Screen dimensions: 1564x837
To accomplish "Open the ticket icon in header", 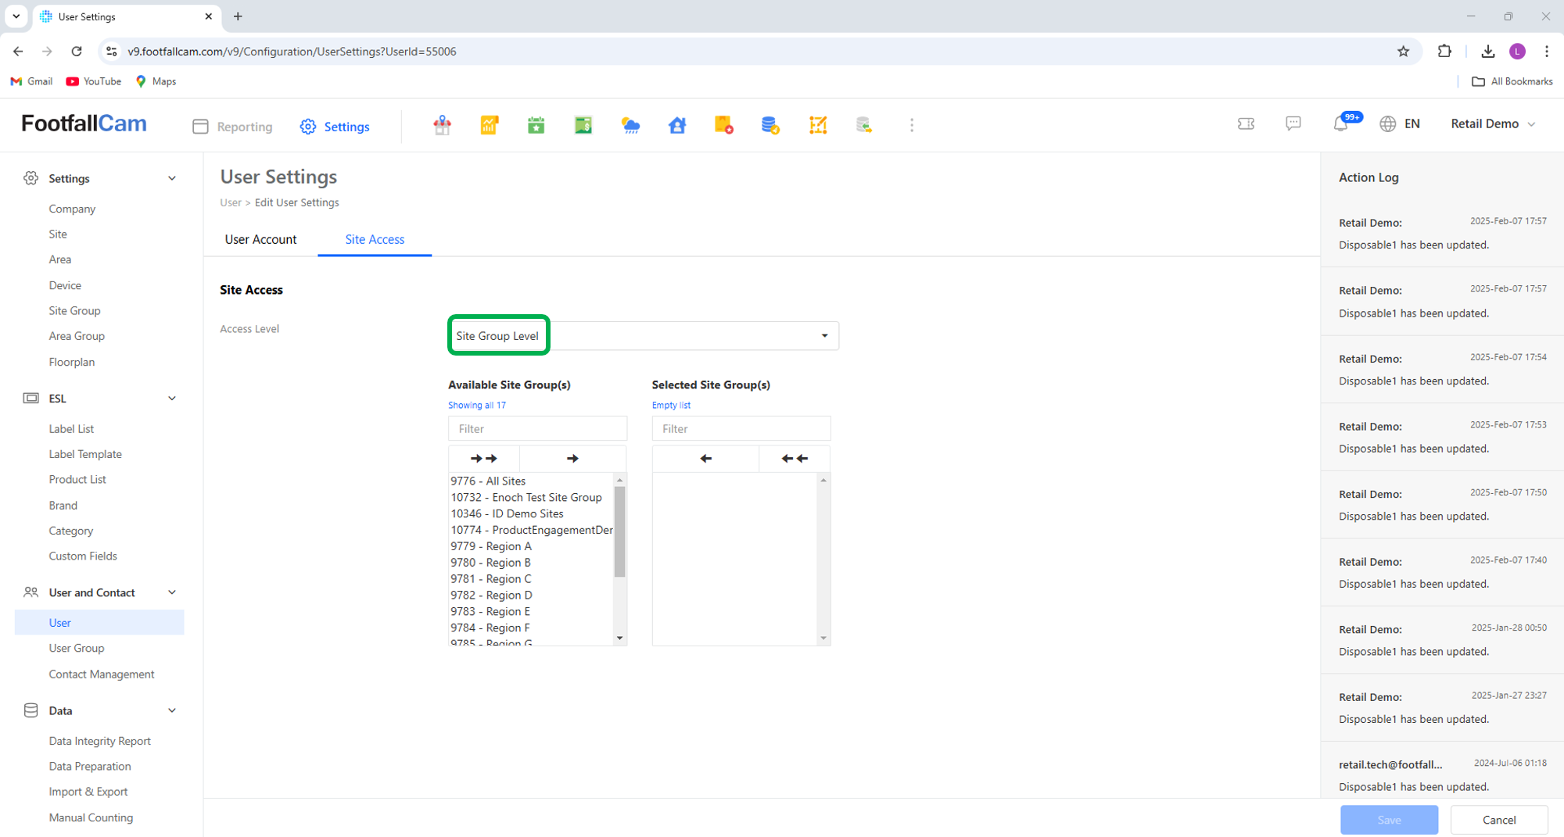I will tap(1247, 123).
